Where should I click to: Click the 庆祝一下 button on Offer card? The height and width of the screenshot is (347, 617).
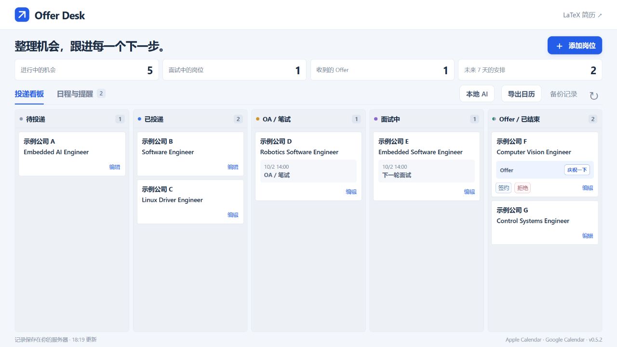click(577, 170)
